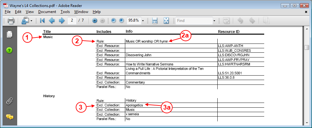Open the Document menu

pyautogui.click(x=47, y=12)
